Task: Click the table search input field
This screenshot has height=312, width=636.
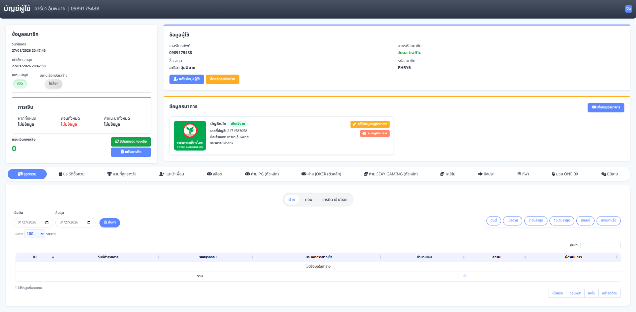Action: 600,245
